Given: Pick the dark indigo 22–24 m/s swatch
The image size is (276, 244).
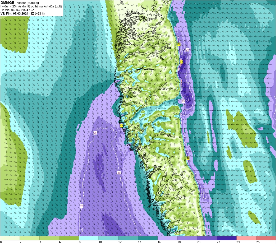Looking at the screenshot, I should pos(227,238).
